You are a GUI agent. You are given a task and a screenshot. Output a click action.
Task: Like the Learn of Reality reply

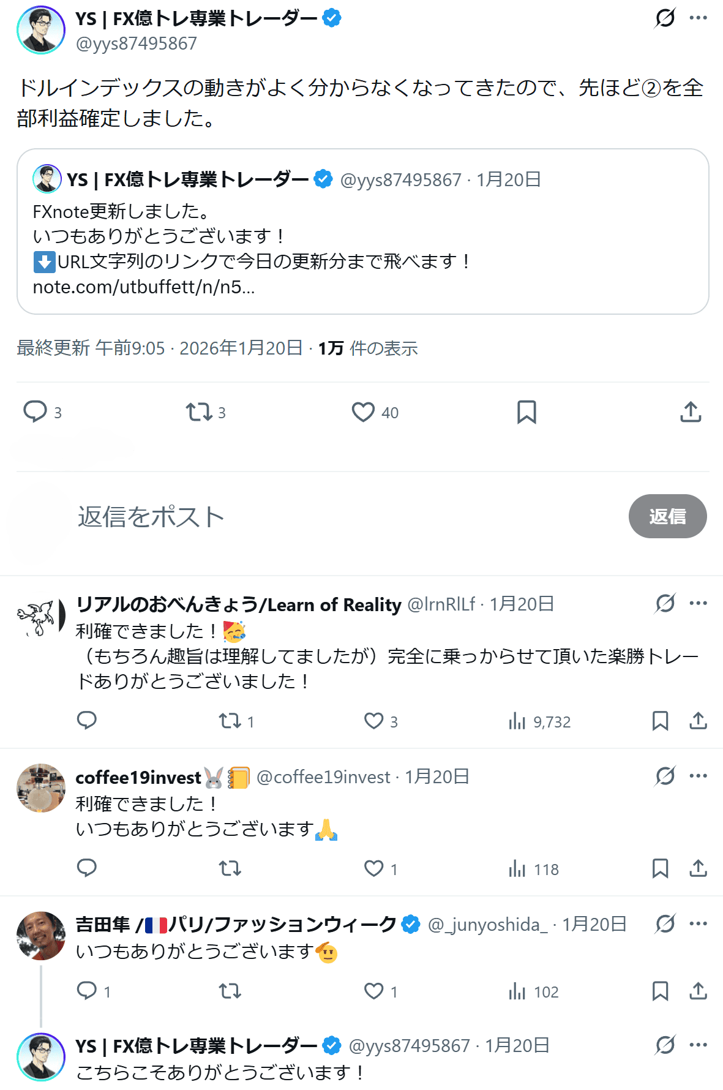click(374, 721)
